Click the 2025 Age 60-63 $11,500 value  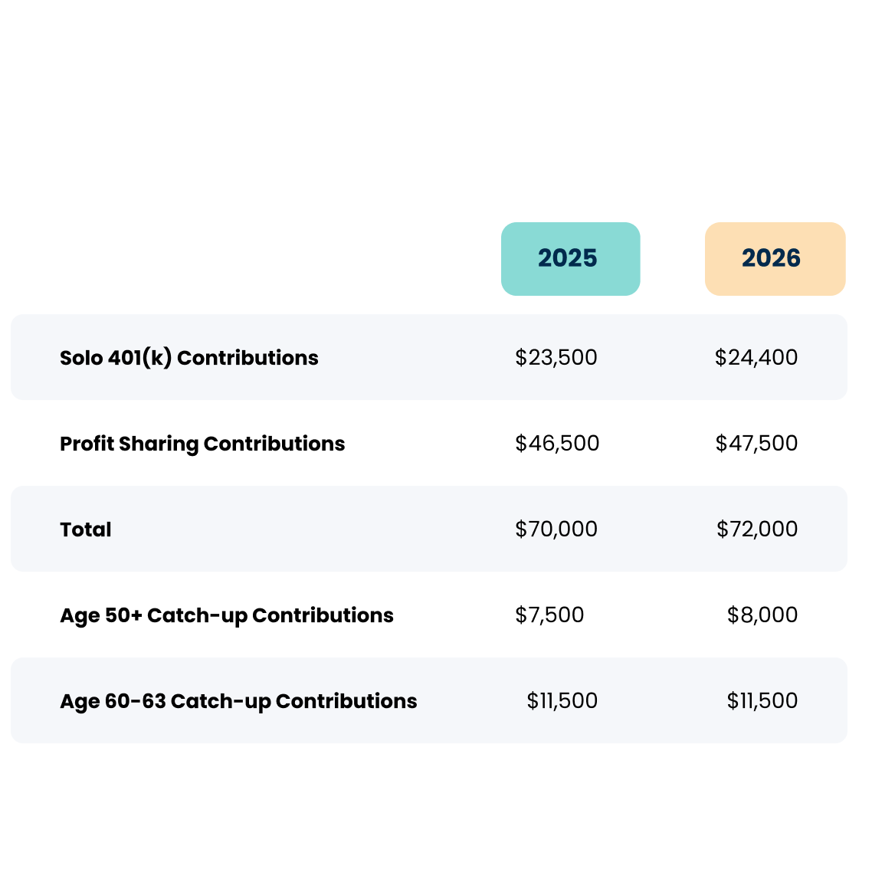tap(562, 701)
